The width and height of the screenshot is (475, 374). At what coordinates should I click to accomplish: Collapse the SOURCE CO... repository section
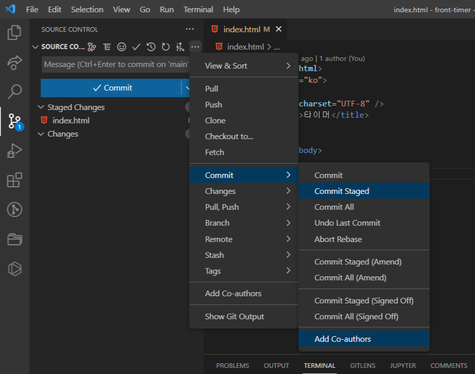coord(35,47)
